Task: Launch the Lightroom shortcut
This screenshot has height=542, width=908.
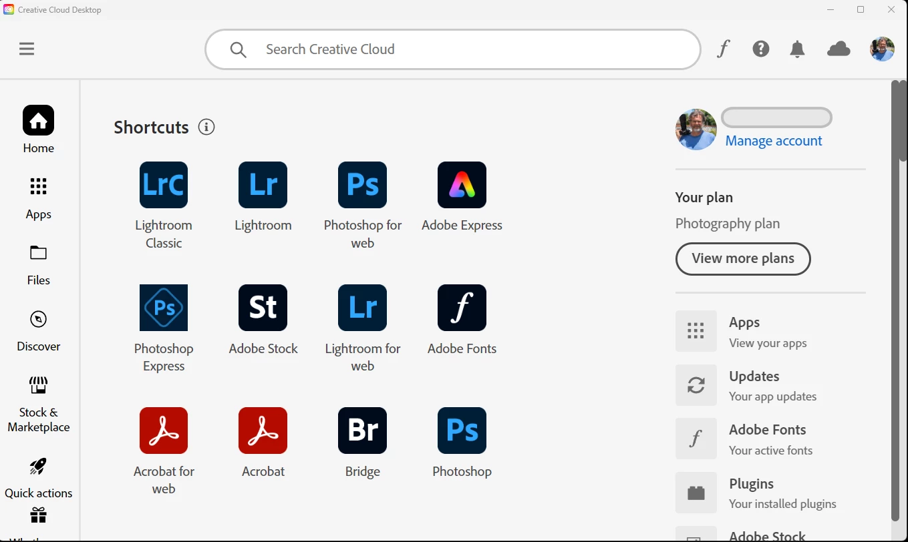Action: 263,197
